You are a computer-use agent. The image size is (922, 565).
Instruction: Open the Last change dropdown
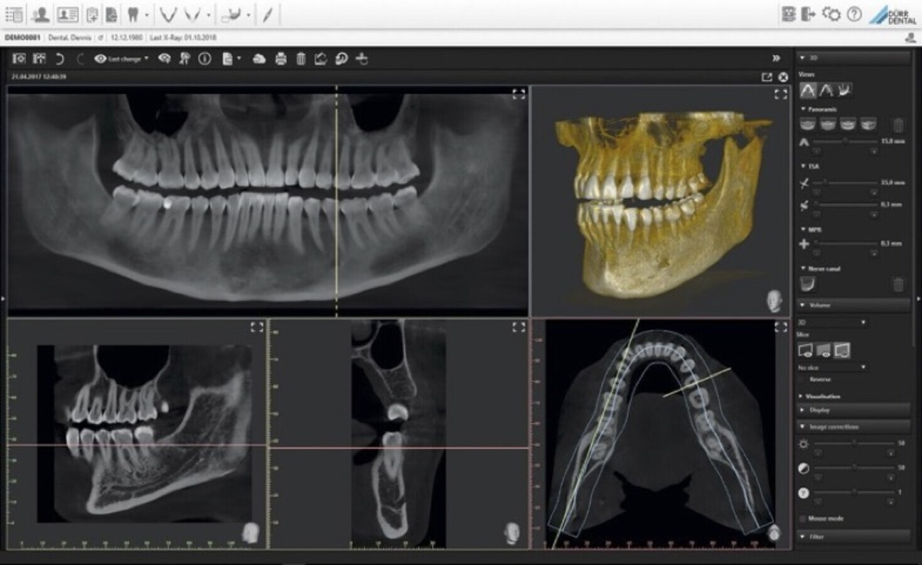pos(121,59)
